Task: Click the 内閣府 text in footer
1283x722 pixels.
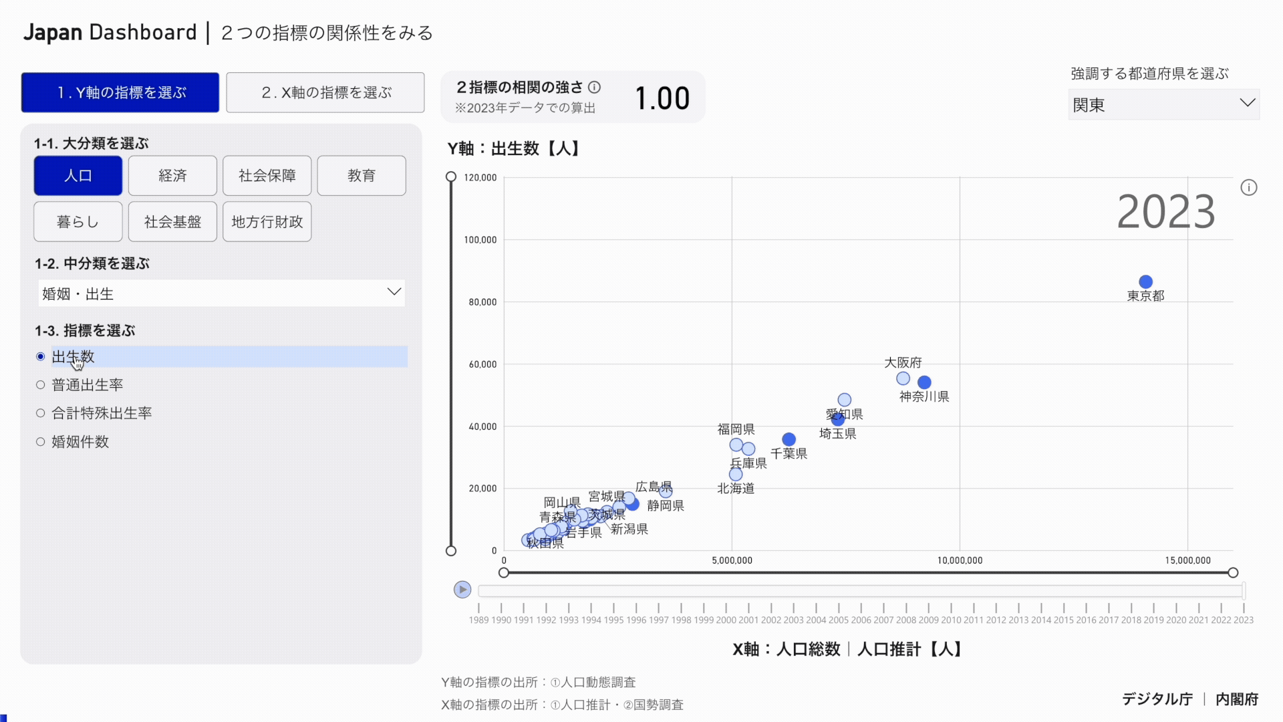Action: tap(1237, 699)
